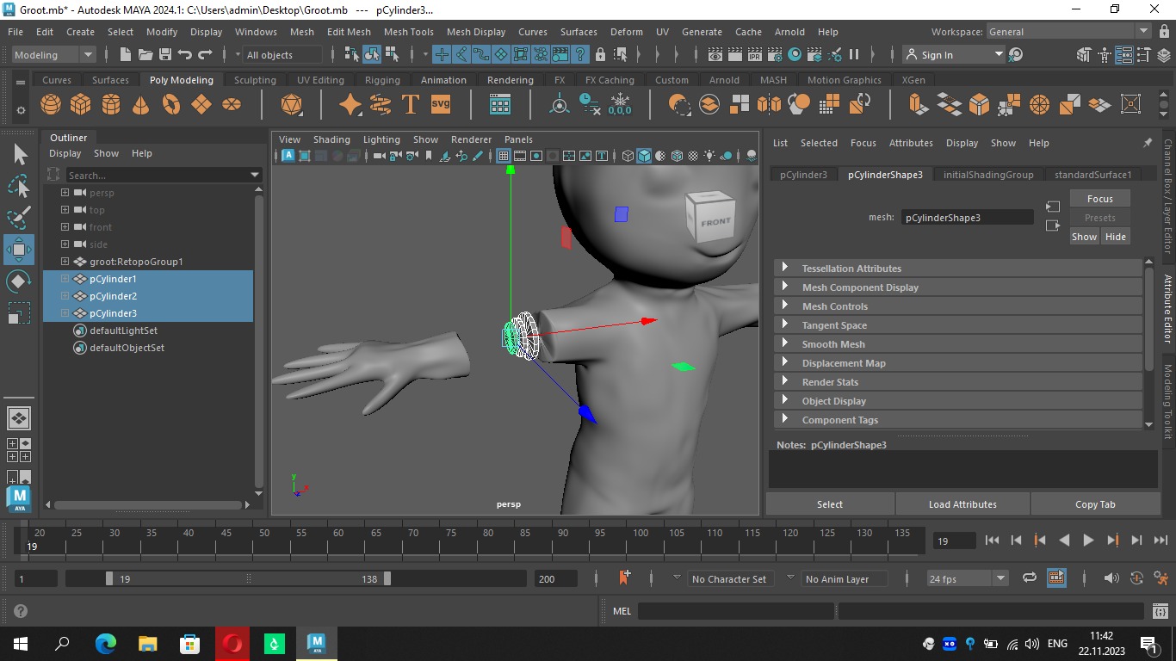Create a polygon cone from the shelf
The width and height of the screenshot is (1176, 661).
click(141, 105)
